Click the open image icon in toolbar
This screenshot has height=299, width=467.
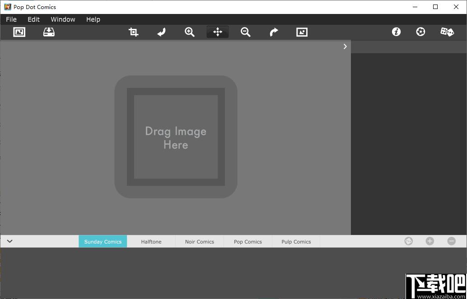tap(19, 32)
